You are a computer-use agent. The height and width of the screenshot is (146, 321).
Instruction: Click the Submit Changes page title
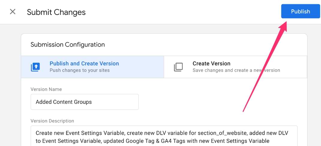pos(56,12)
